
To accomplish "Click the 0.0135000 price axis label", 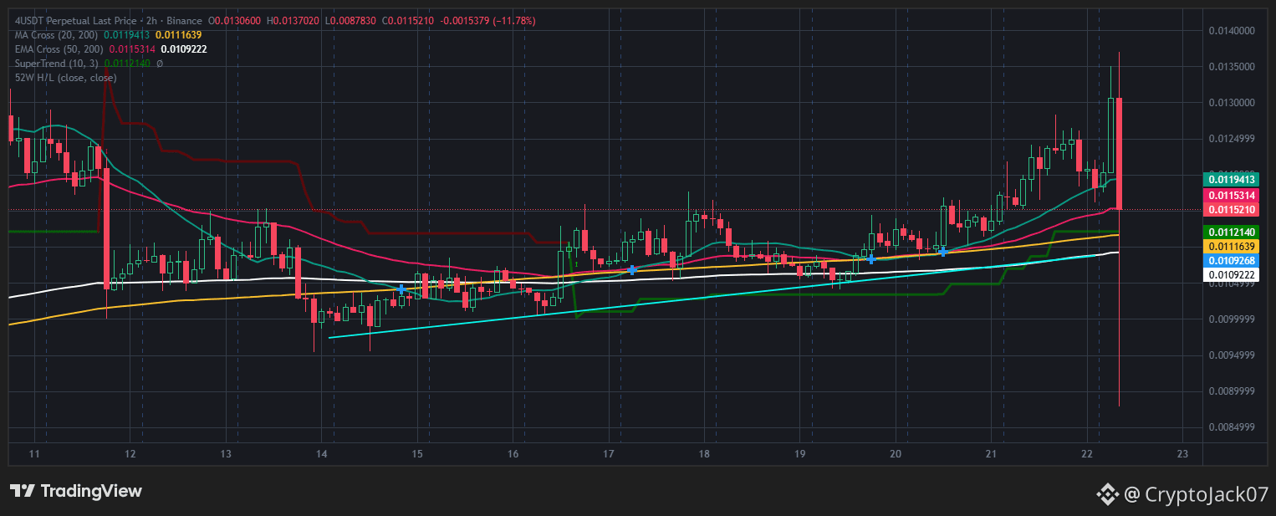I will point(1232,67).
